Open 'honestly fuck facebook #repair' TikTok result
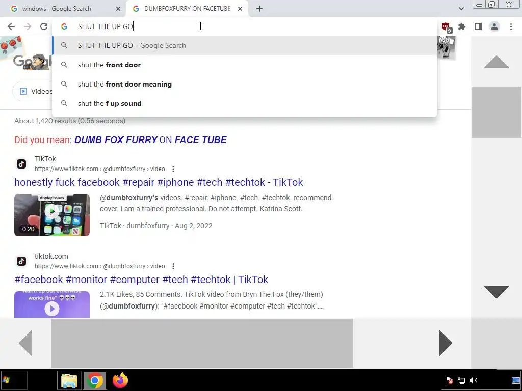Viewport: 522px width, 391px height. click(159, 182)
